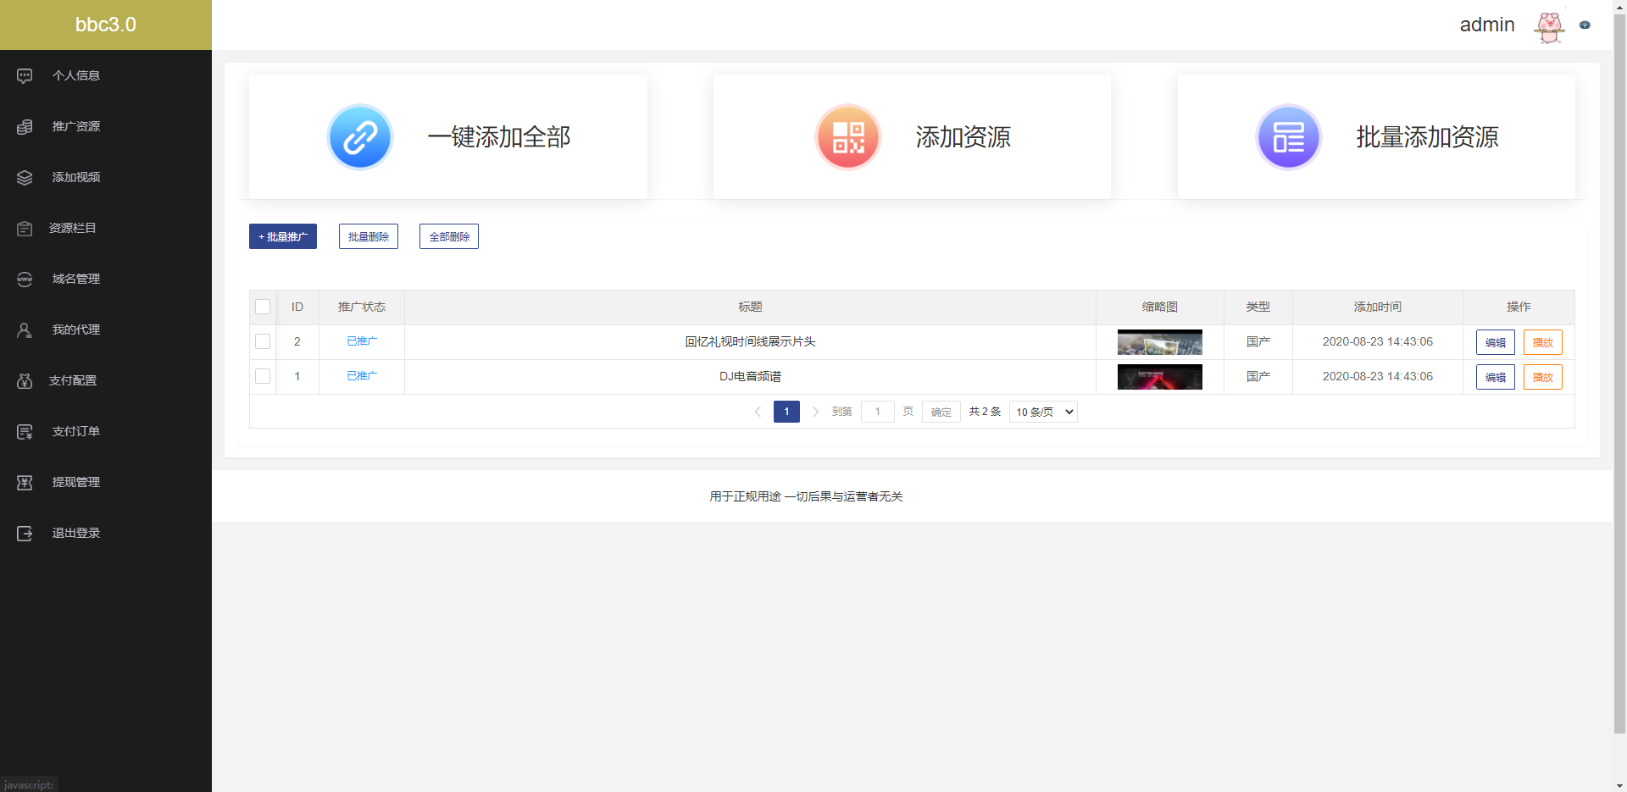The image size is (1627, 792).
Task: Click the previous page chevron
Action: click(758, 412)
